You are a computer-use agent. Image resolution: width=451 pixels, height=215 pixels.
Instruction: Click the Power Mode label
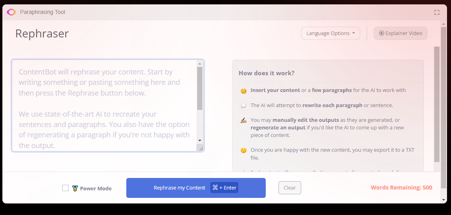pos(96,189)
